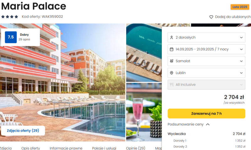Open the Opinie (29) tab

(136, 148)
